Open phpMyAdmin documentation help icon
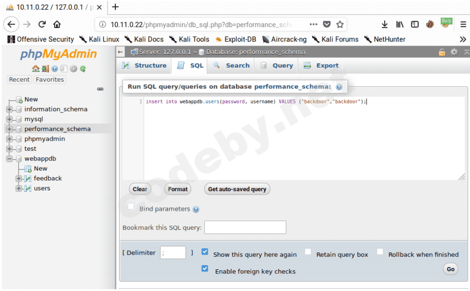470x291 pixels. point(54,69)
